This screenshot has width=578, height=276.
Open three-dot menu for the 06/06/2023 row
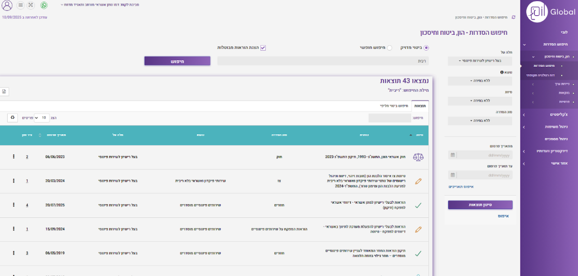coord(14,157)
